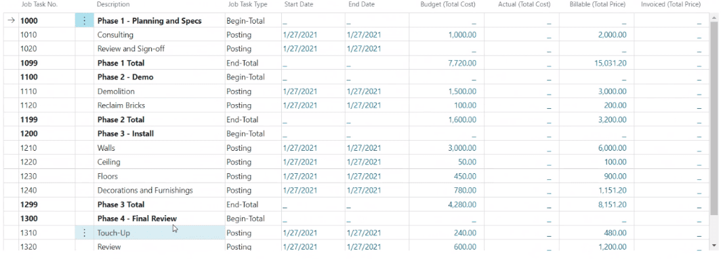This screenshot has width=721, height=259.
Task: Click the Phase 4 - Final Review description
Action: [x=137, y=218]
